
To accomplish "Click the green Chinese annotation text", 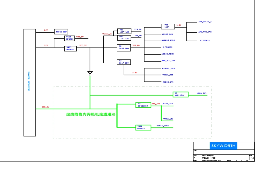I will (x=91, y=114).
